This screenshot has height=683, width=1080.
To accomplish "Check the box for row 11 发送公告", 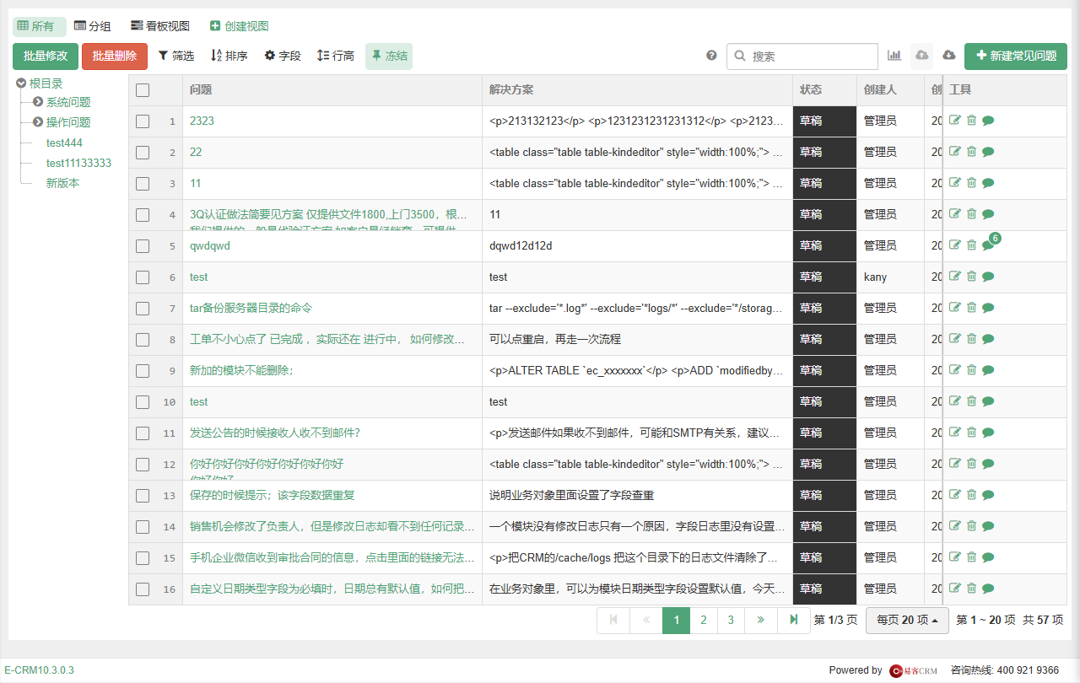I will [x=143, y=433].
